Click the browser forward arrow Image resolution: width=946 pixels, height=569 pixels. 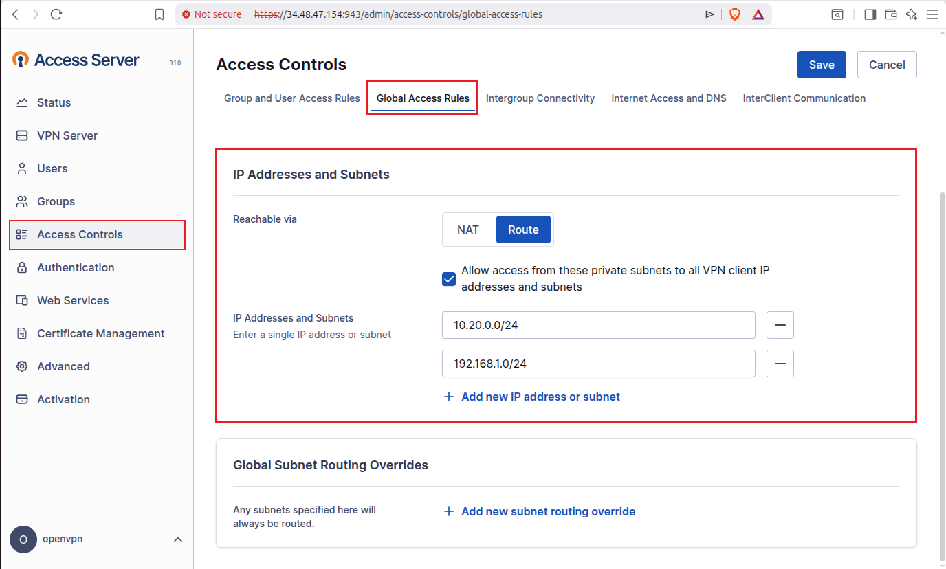pos(36,14)
